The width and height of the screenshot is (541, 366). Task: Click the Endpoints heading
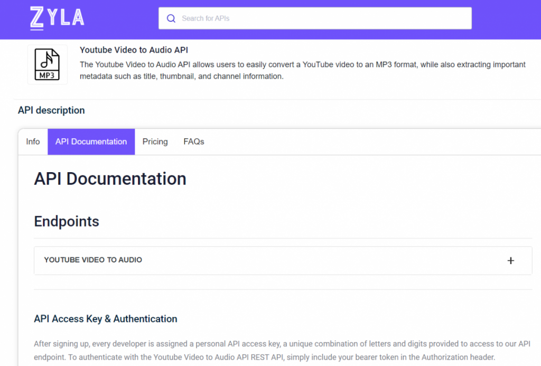coord(67,221)
